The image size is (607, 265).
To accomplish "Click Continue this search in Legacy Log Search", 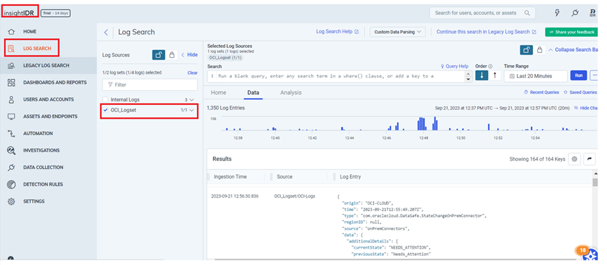I will [x=486, y=31].
